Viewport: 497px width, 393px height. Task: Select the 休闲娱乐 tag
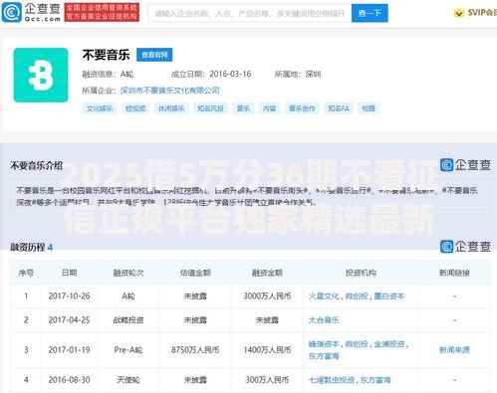[x=171, y=108]
